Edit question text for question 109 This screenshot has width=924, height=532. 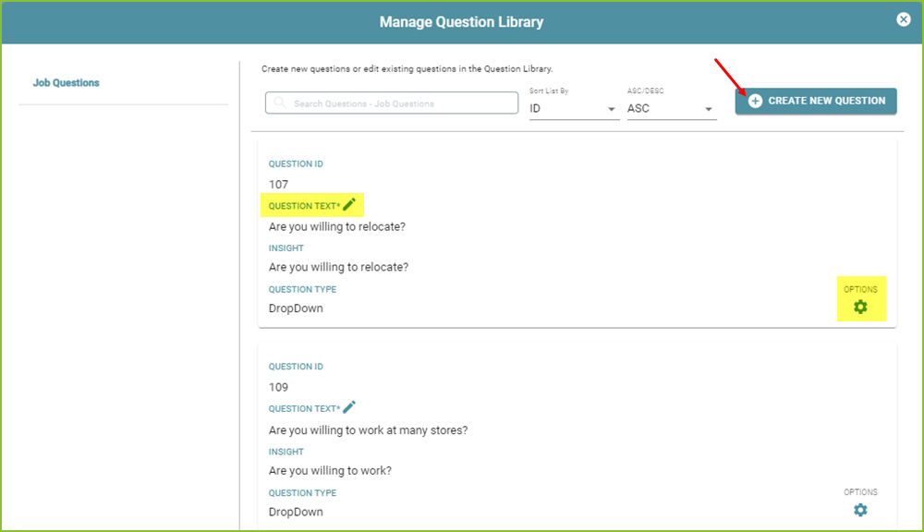coord(349,407)
